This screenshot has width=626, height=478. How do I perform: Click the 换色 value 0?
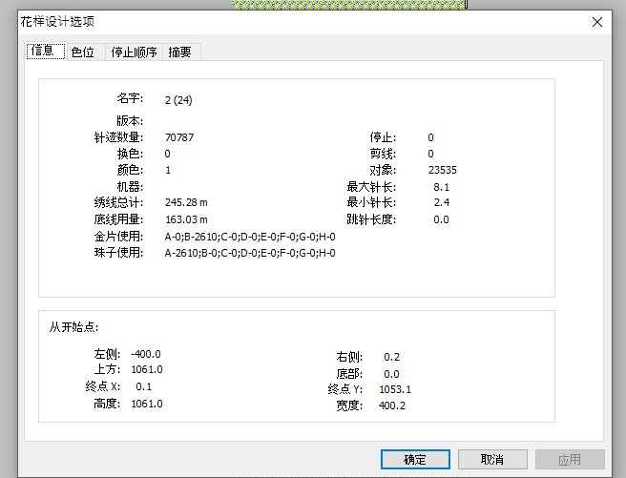tap(167, 154)
